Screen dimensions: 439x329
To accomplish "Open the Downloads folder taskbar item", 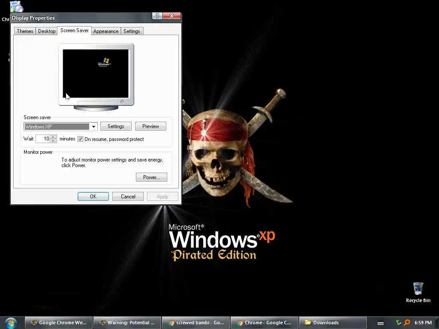I will tap(333, 323).
